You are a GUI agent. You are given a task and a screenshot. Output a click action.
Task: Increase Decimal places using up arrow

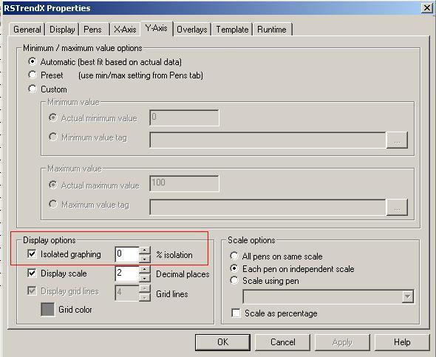[x=144, y=270]
